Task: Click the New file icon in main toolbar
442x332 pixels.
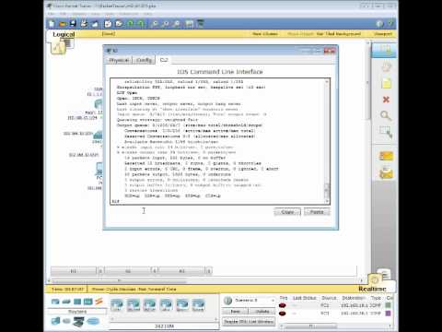Action: (52, 23)
